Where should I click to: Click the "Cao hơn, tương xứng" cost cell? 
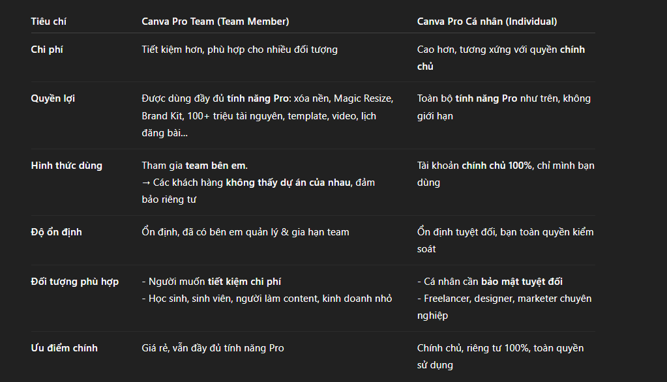pos(501,57)
